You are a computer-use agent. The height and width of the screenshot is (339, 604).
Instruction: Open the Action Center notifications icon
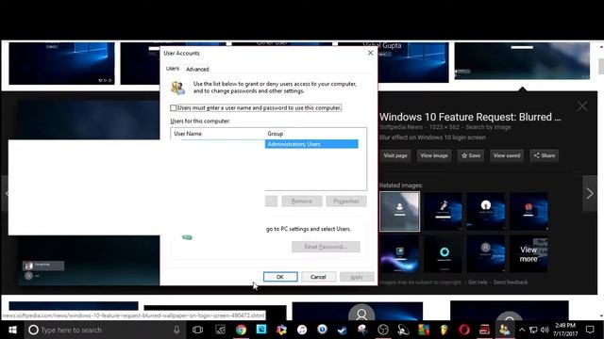[590, 330]
